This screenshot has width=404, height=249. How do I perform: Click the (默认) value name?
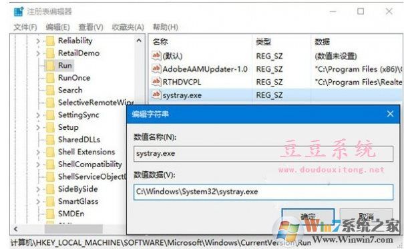[x=172, y=56]
